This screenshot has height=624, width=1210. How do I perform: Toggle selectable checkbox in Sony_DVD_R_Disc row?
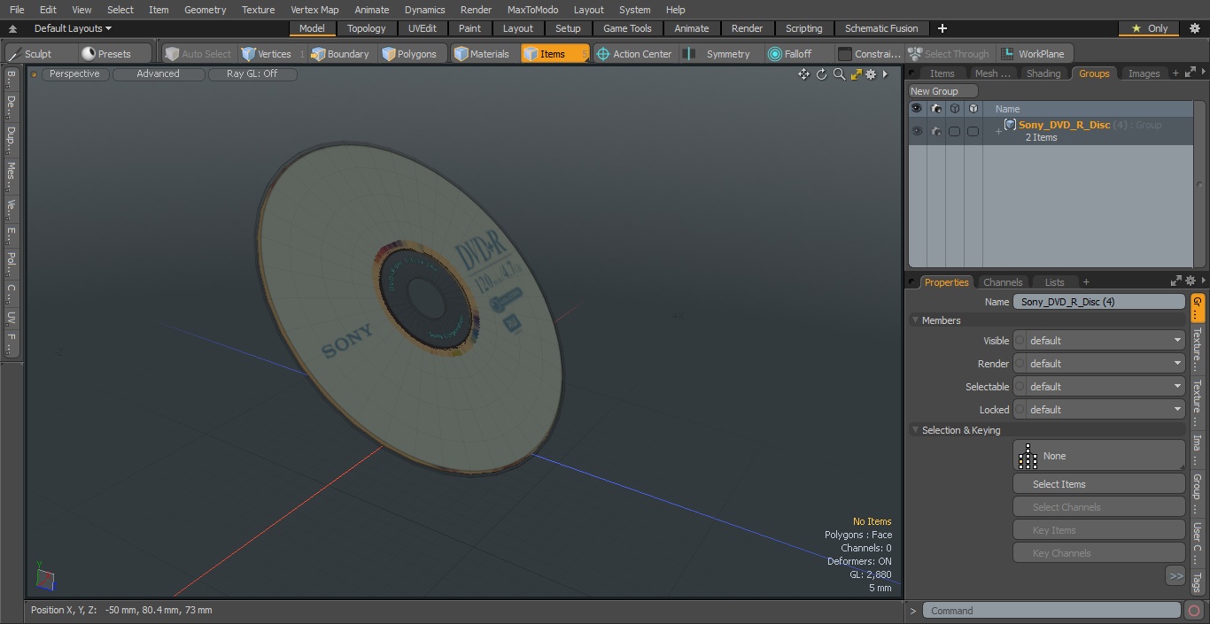[954, 131]
